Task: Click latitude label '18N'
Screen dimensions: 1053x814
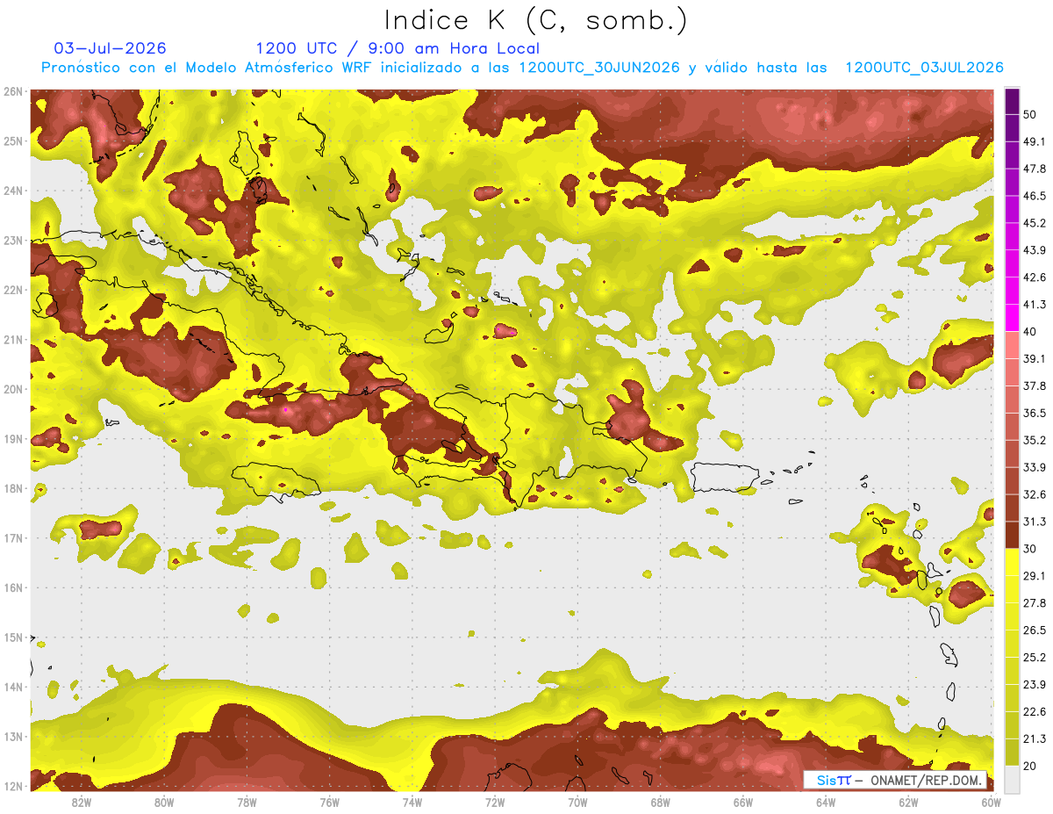Action: tap(13, 488)
